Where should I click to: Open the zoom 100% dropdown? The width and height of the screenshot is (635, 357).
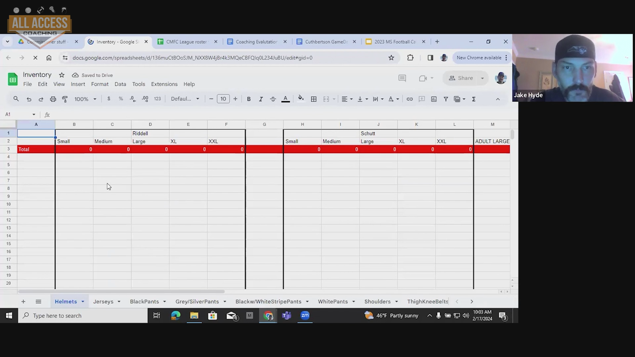click(85, 99)
